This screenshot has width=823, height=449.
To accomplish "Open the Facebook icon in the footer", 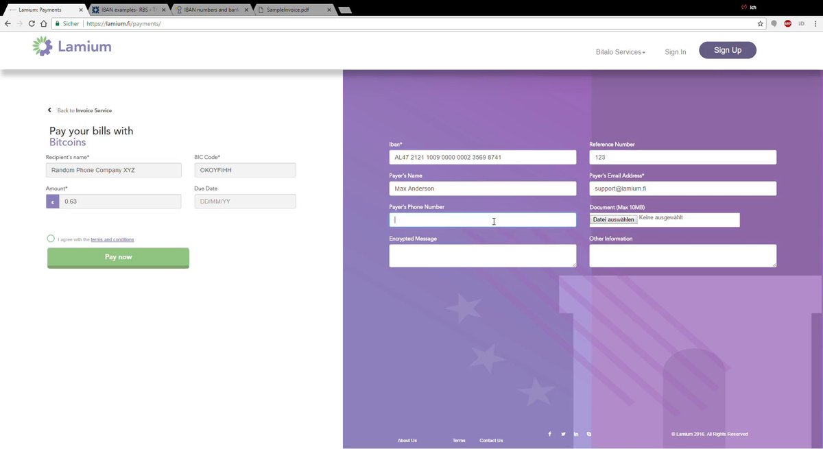I will [549, 434].
